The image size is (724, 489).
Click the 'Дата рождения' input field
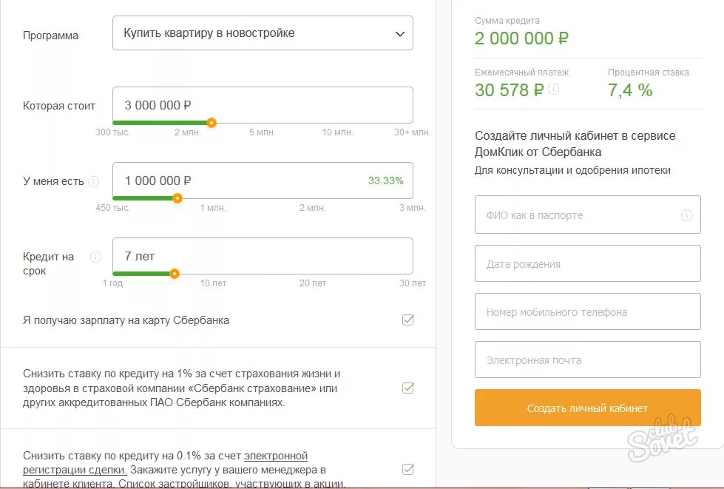tap(587, 263)
